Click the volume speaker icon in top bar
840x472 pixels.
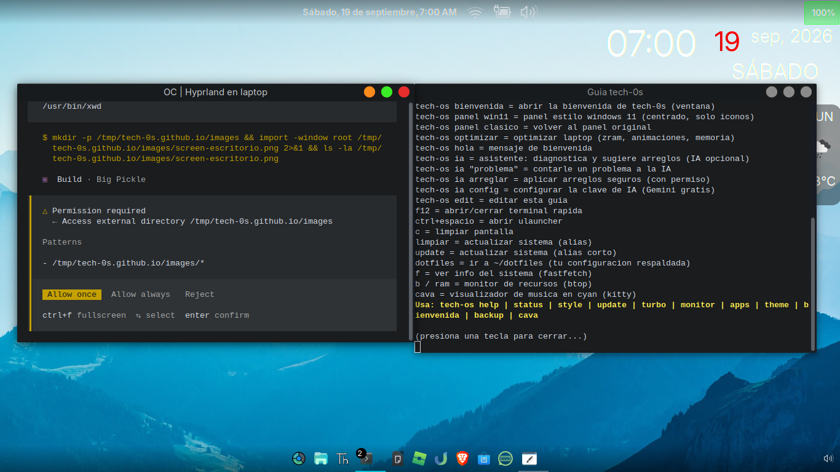[x=528, y=12]
